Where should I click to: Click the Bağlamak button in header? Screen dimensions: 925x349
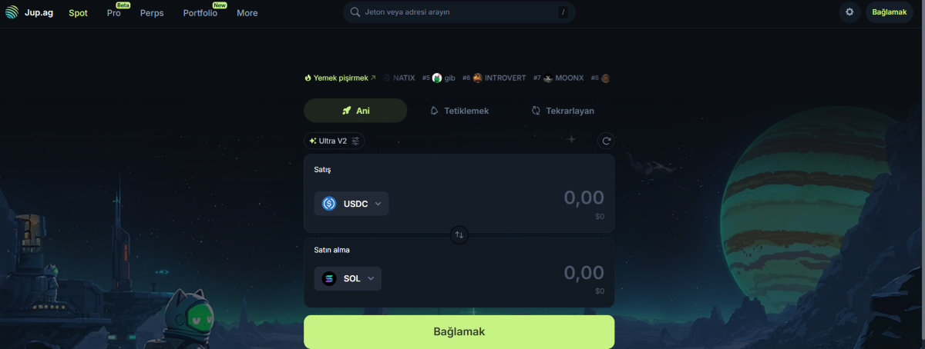click(890, 12)
